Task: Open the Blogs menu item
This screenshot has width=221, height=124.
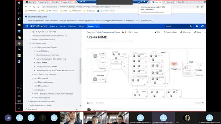Action: point(81,26)
